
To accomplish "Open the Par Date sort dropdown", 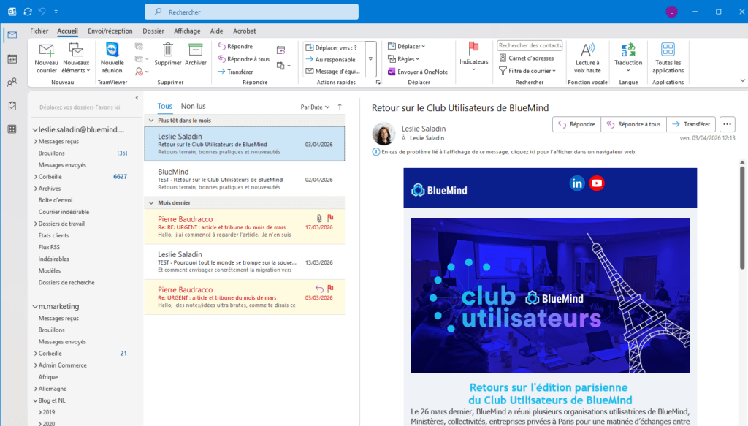I will coord(315,107).
